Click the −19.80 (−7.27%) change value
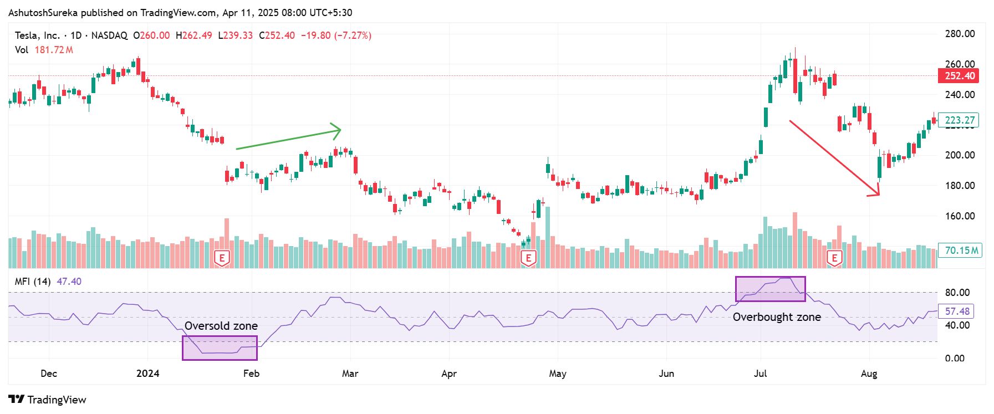The width and height of the screenshot is (994, 414). (336, 35)
